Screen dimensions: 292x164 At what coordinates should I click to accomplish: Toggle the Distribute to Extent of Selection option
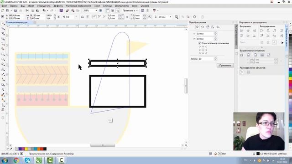click(x=242, y=72)
